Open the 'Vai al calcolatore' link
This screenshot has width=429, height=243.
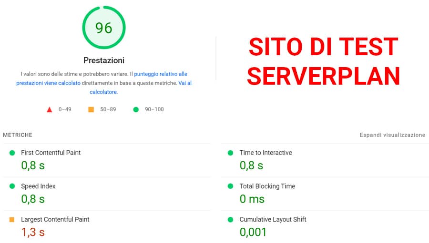[185, 83]
